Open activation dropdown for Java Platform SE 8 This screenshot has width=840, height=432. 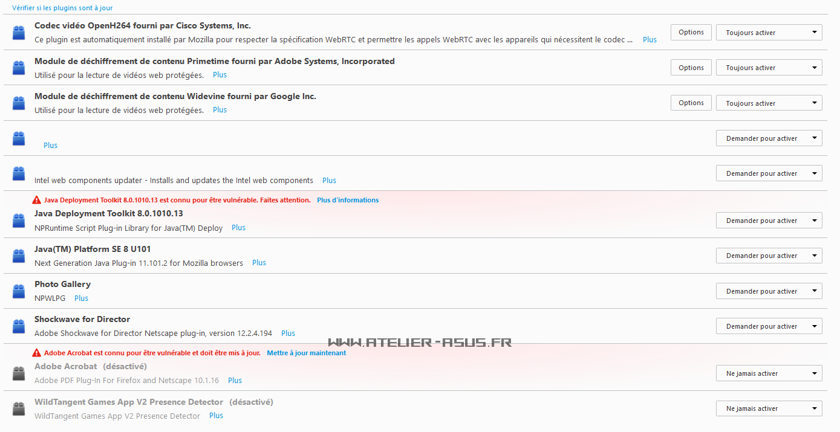(769, 256)
